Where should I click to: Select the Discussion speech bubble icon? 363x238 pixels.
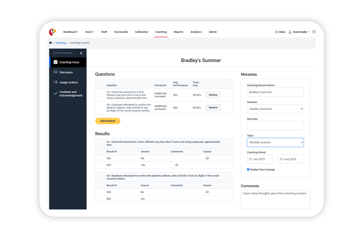click(x=55, y=72)
